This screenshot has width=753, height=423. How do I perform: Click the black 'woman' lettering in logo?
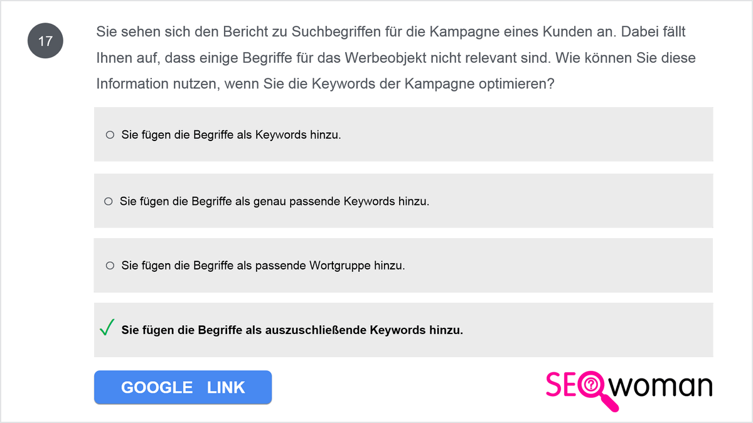[664, 386]
